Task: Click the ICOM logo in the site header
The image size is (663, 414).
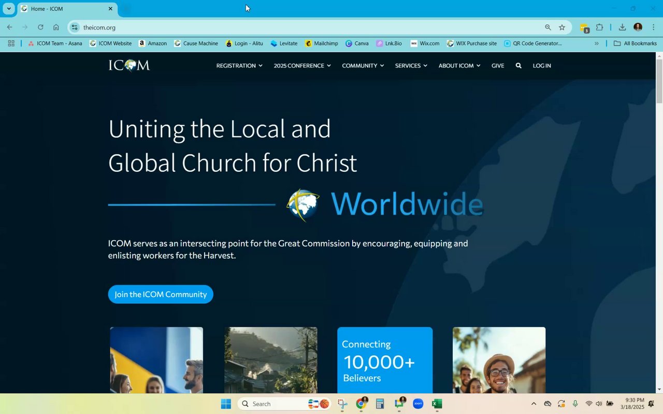Action: pyautogui.click(x=129, y=65)
